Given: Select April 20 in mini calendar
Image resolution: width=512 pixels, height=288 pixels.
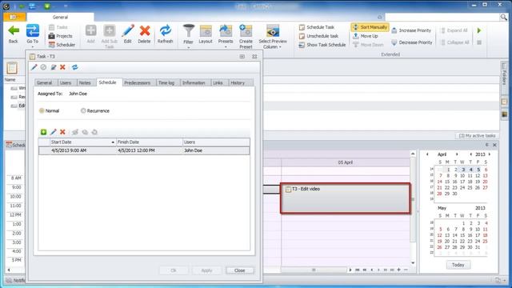Looking at the screenshot, I should (486, 182).
